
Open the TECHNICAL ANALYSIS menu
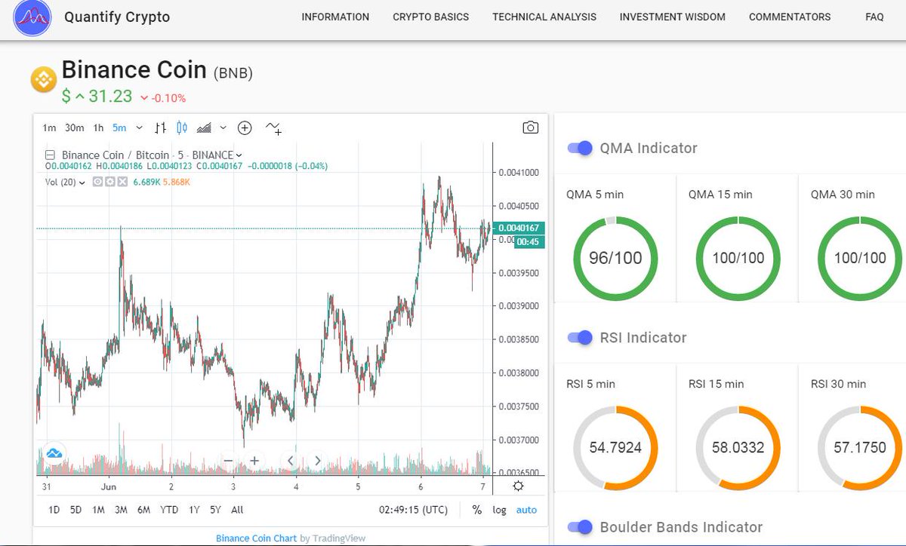tap(544, 17)
